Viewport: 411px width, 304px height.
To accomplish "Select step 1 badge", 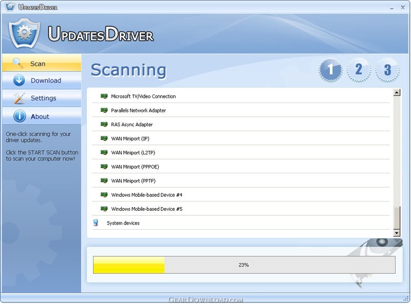I will (330, 70).
